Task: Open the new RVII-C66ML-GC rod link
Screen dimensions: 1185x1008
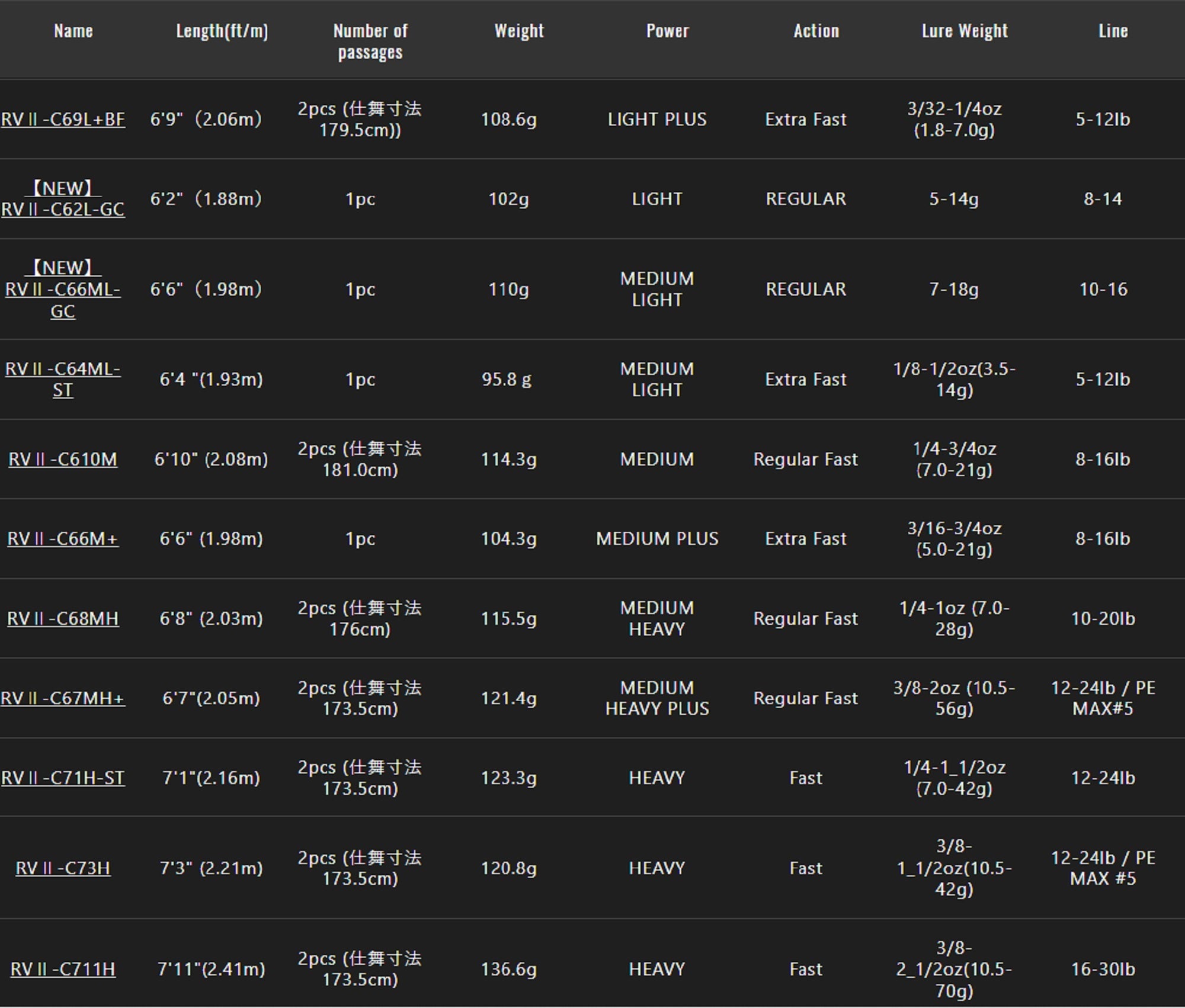Action: 63,290
